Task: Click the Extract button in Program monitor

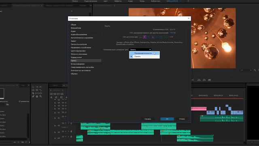Action: pyautogui.click(x=204, y=80)
